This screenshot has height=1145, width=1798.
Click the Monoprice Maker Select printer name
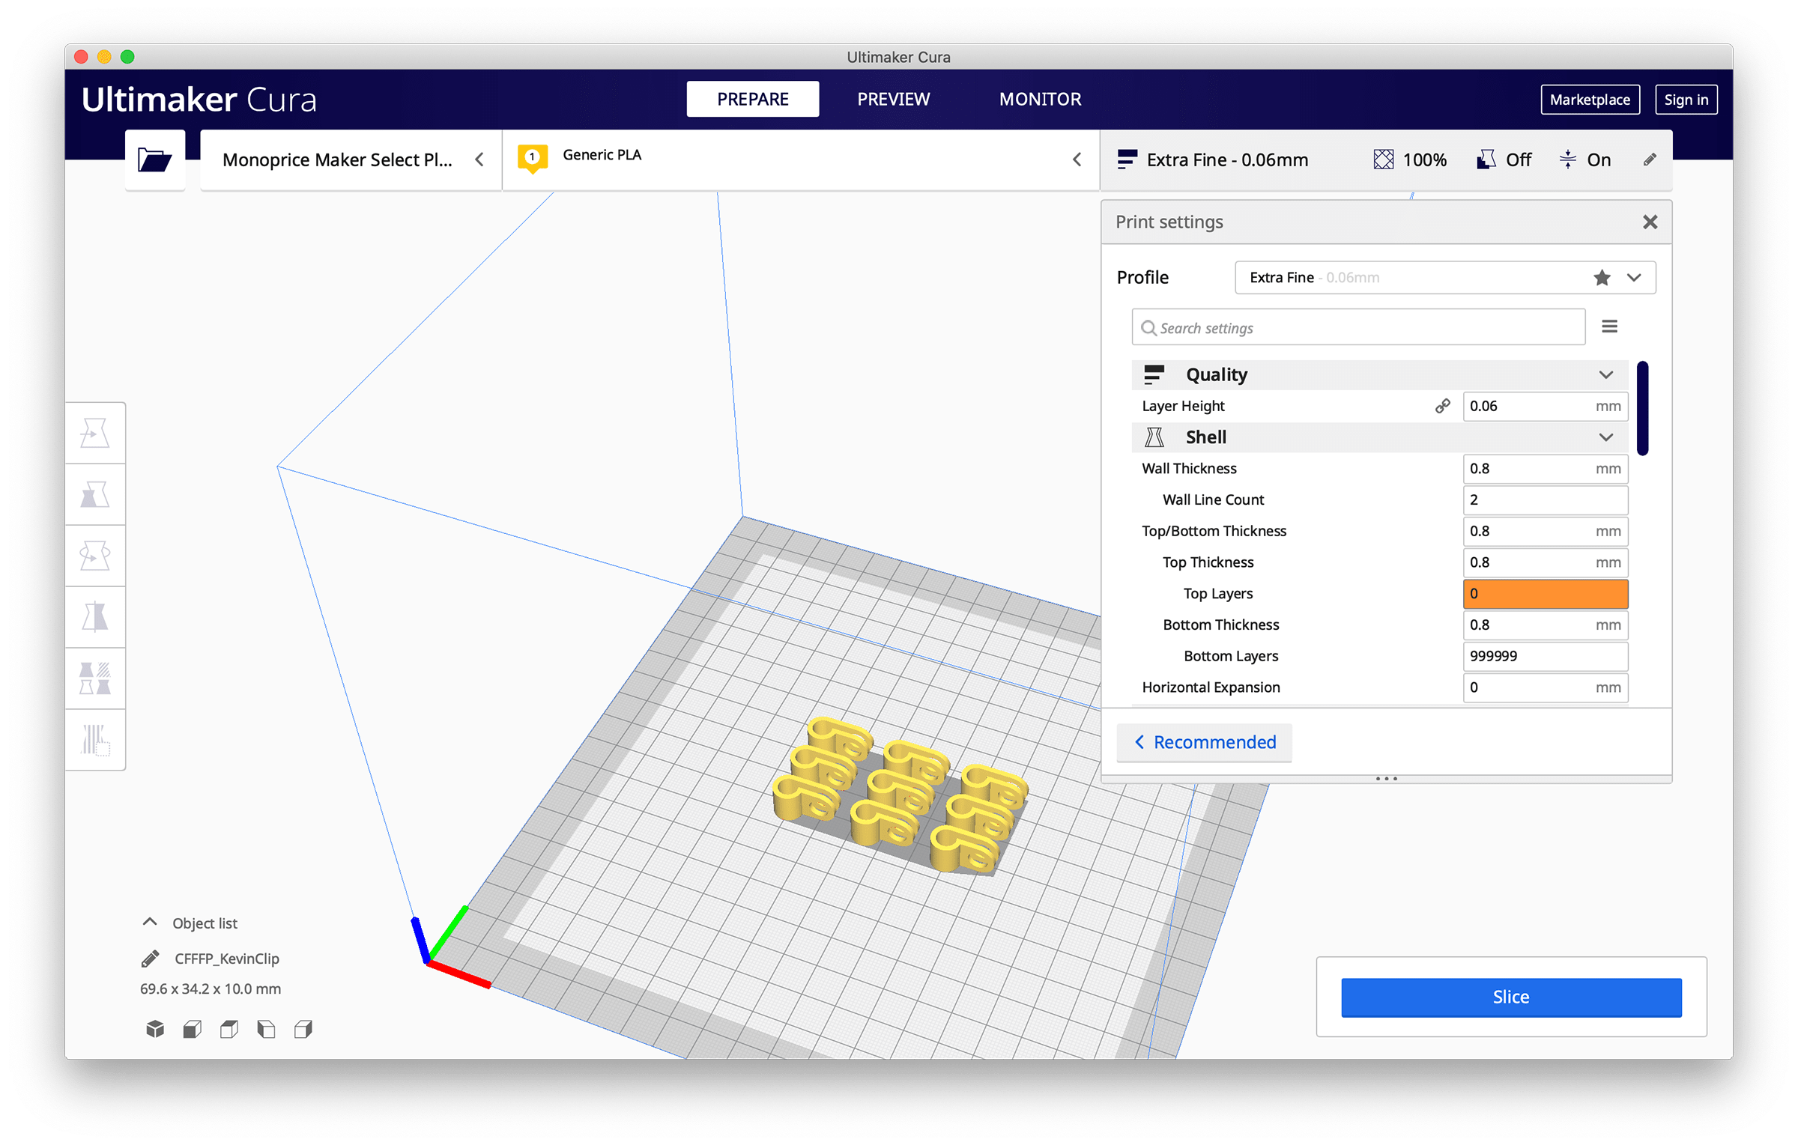337,160
